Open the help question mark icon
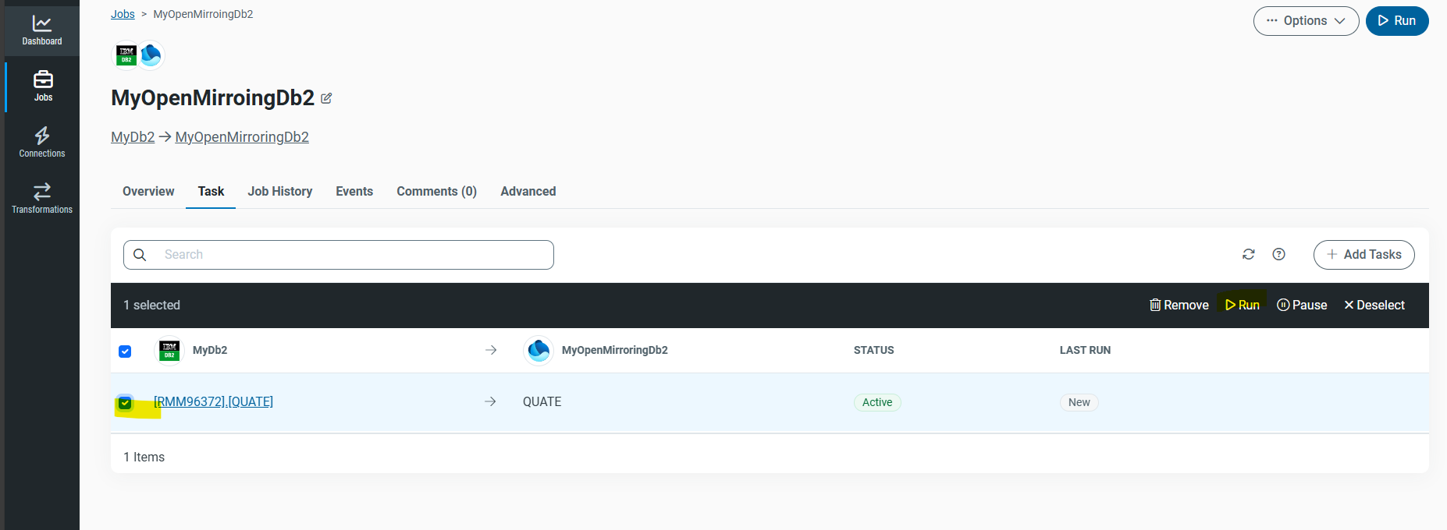Screen dimensions: 1447x530 point(1278,254)
